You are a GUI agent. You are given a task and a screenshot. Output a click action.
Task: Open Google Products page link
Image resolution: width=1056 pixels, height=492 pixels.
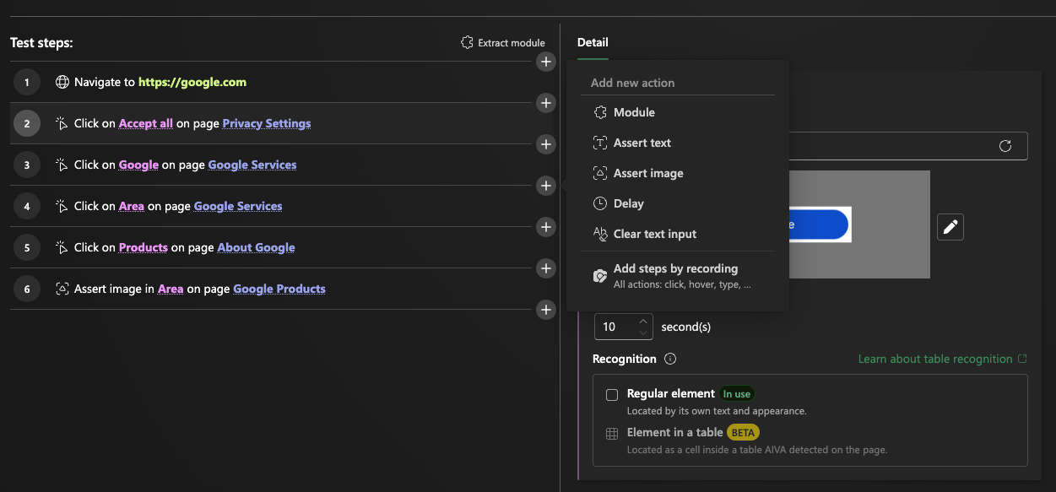point(279,289)
